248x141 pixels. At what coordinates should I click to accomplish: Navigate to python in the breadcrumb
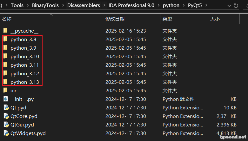tap(171, 5)
